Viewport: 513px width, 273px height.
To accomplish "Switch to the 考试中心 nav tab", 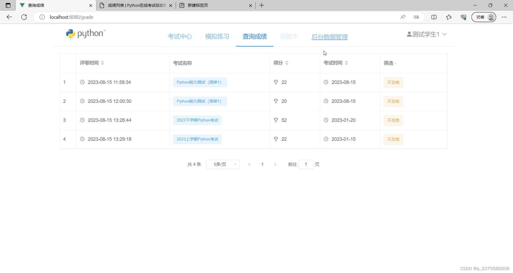I will pos(180,37).
